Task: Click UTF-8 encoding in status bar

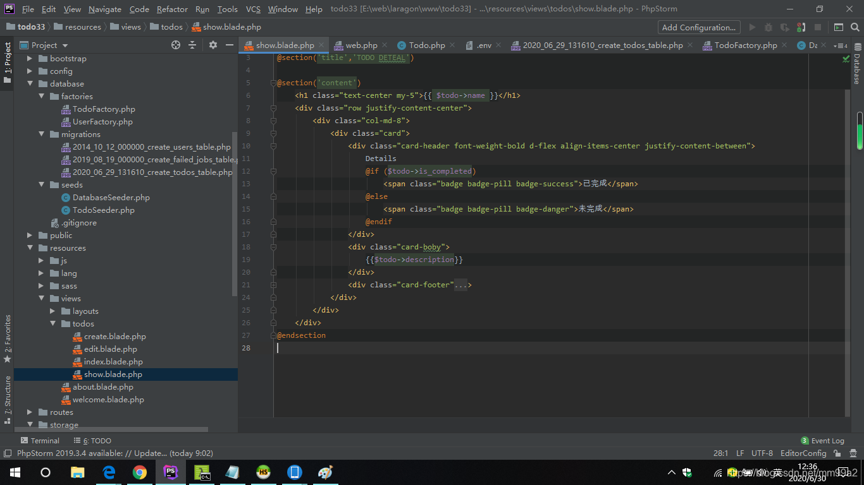Action: coord(762,453)
